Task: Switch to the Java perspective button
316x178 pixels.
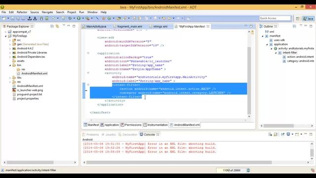Action: click(308, 19)
